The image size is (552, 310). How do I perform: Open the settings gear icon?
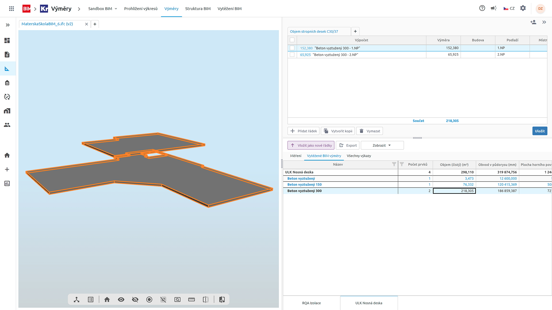tap(523, 8)
